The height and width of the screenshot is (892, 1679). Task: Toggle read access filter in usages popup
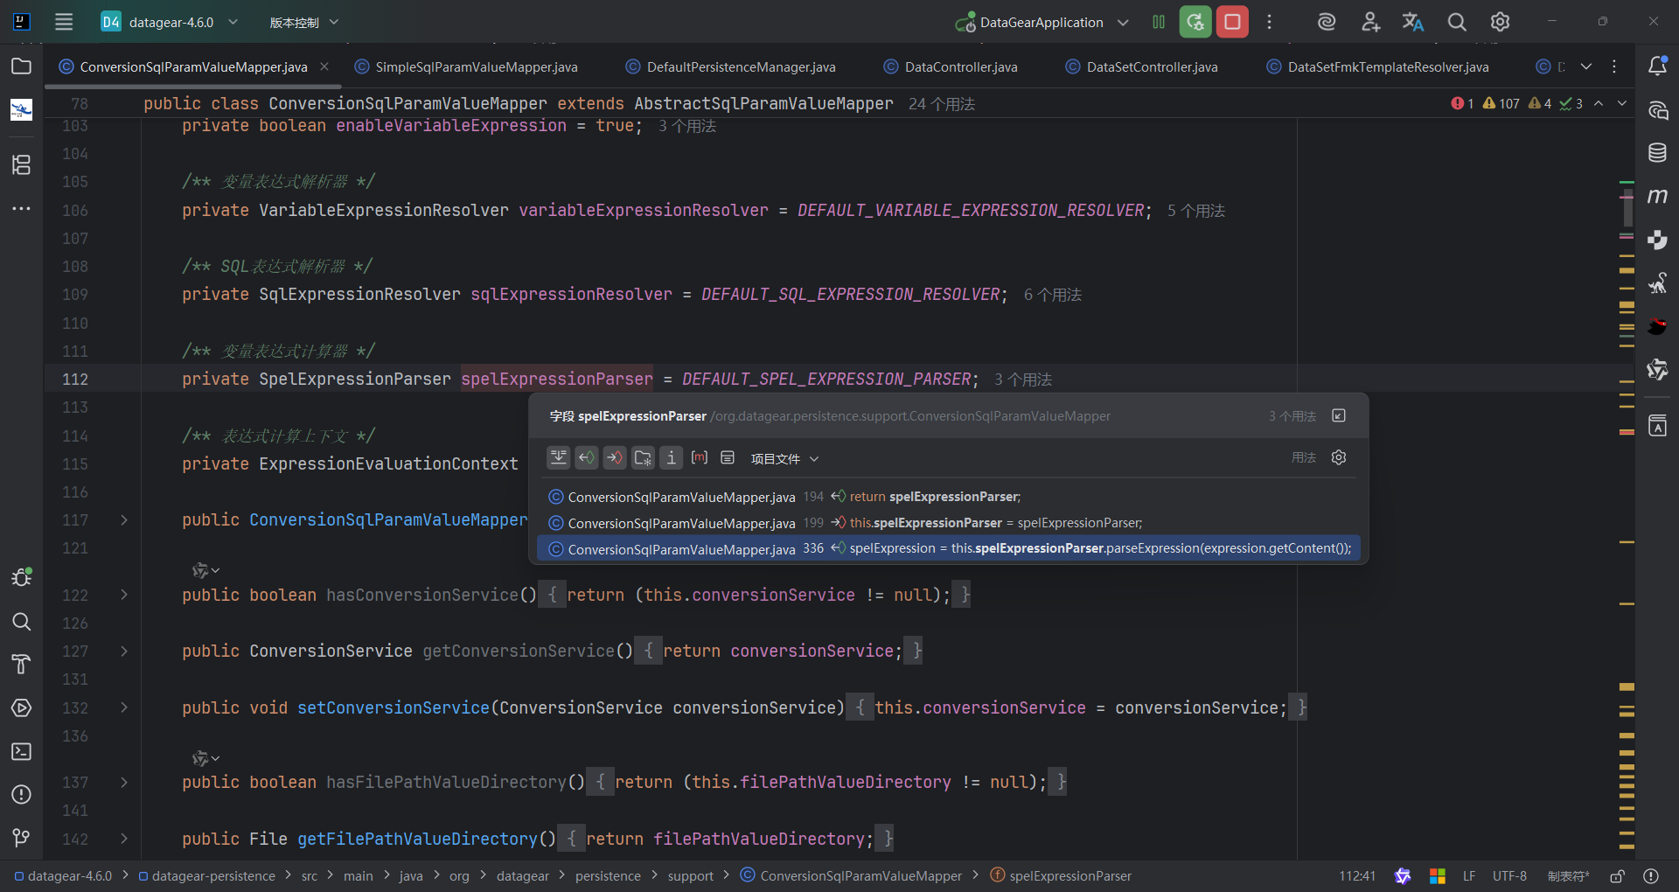[587, 457]
